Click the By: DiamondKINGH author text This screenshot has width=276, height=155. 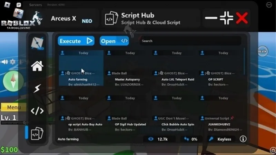point(225,130)
